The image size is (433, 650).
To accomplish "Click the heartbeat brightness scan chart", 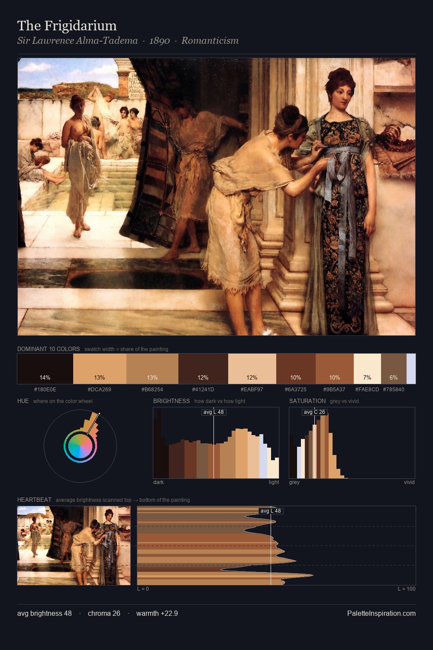I will (x=276, y=546).
